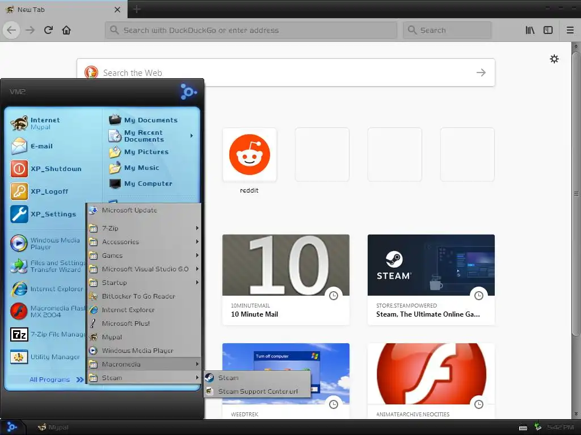Screen dimensions: 581x435
Task: Expand the Steam programs folder
Action: 145,378
